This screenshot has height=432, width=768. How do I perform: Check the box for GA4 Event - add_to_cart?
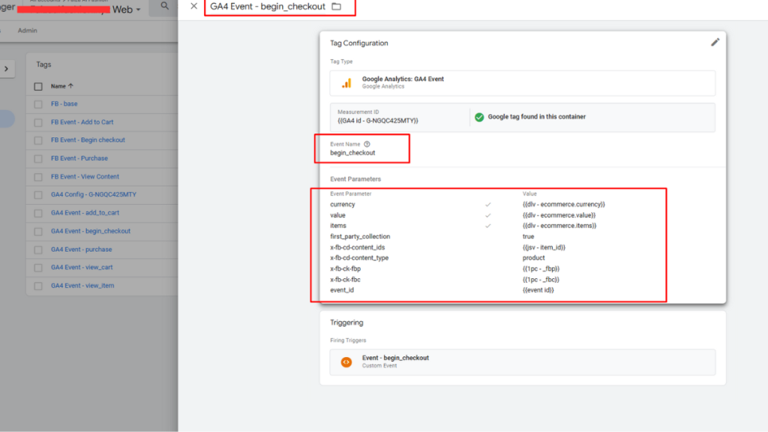tap(38, 213)
